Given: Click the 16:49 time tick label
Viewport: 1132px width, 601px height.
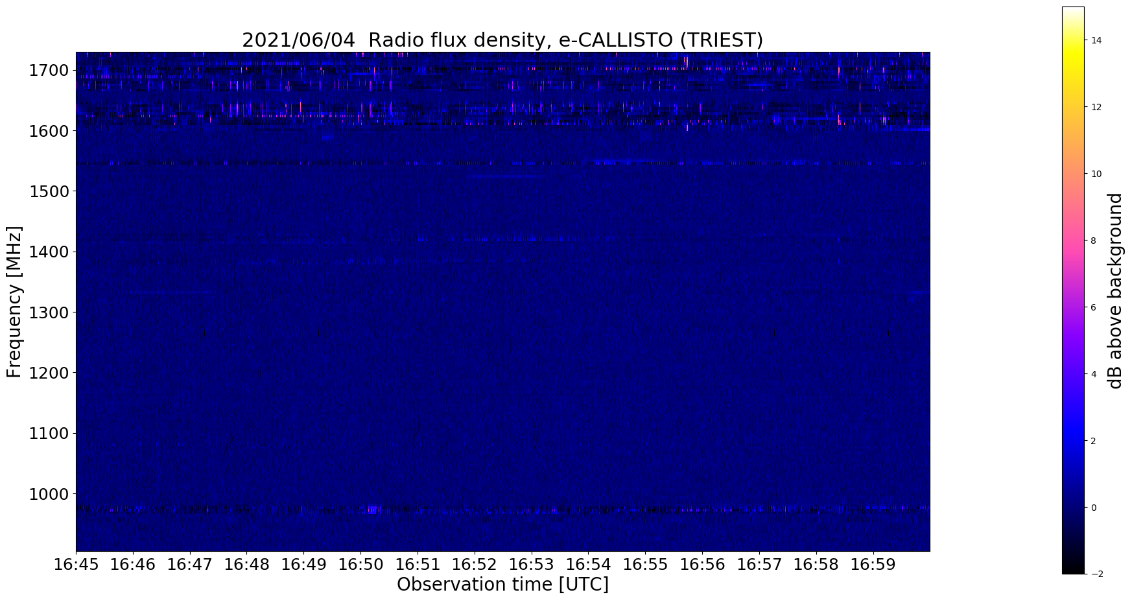Looking at the screenshot, I should click(x=303, y=564).
